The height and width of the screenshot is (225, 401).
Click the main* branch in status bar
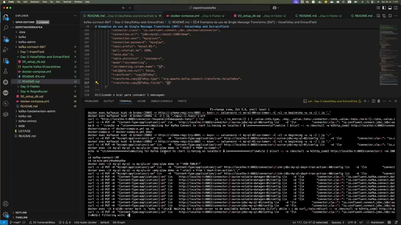coord(15,222)
